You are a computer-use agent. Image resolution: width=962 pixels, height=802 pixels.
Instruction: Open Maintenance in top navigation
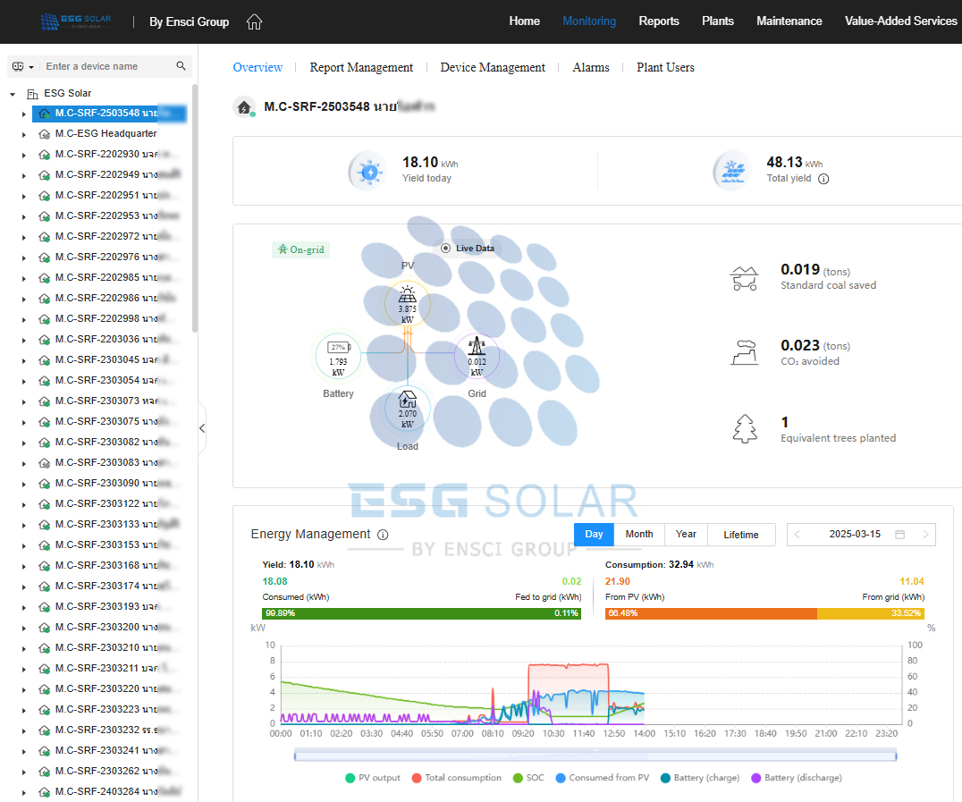pos(789,21)
